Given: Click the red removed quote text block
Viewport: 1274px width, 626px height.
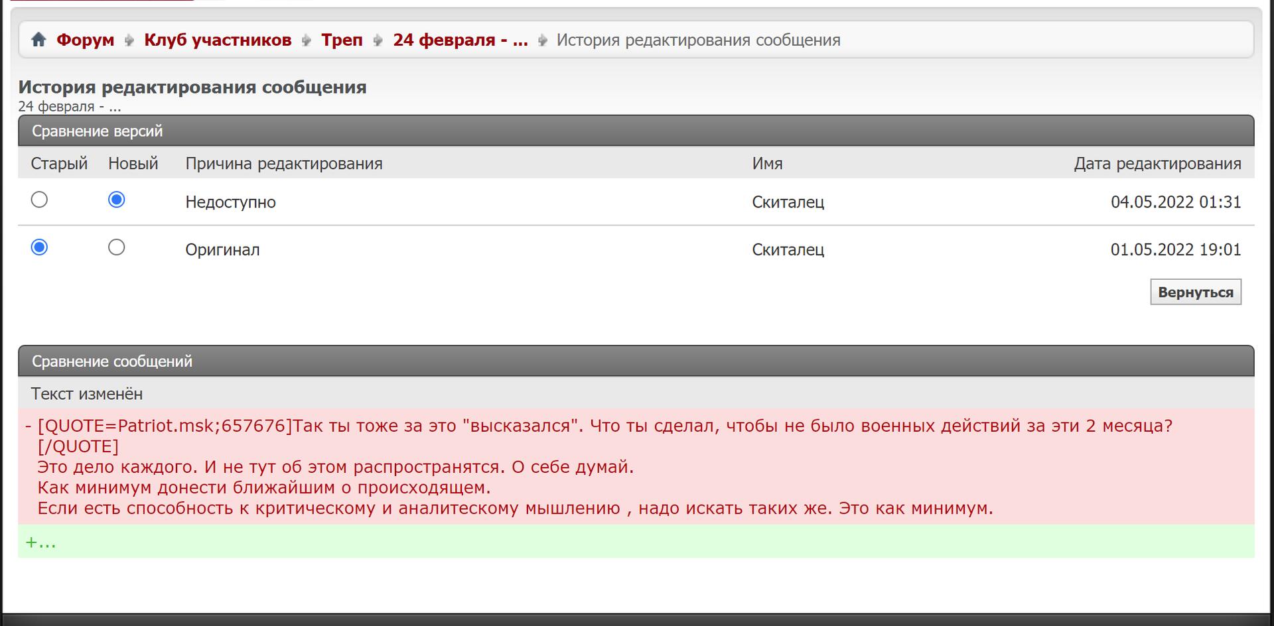Looking at the screenshot, I should (597, 467).
